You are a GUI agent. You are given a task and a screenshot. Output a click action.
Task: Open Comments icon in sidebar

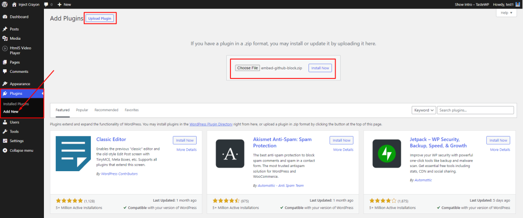coord(5,71)
